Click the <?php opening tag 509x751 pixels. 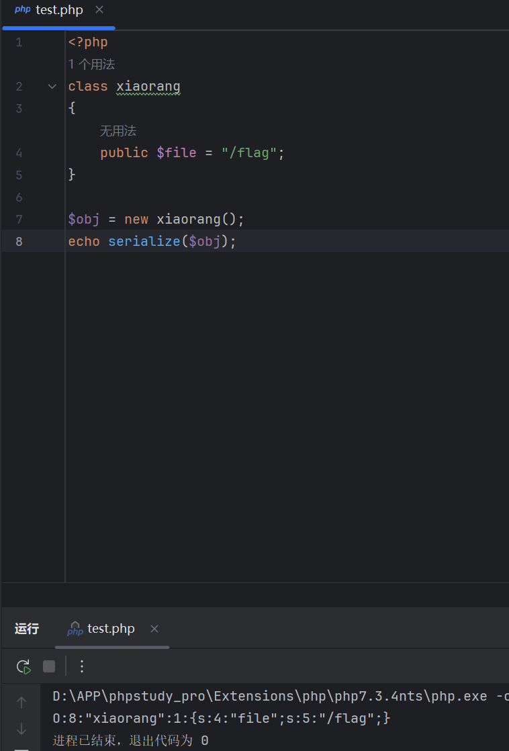(88, 42)
